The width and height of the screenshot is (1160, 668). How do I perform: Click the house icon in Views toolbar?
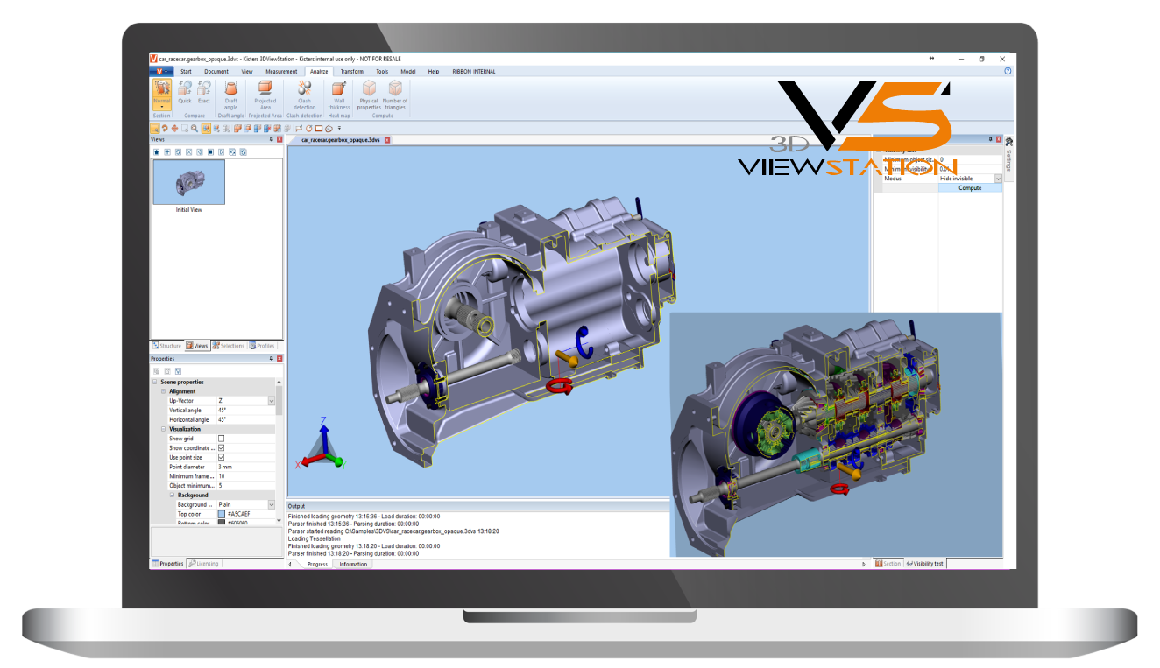(x=157, y=151)
